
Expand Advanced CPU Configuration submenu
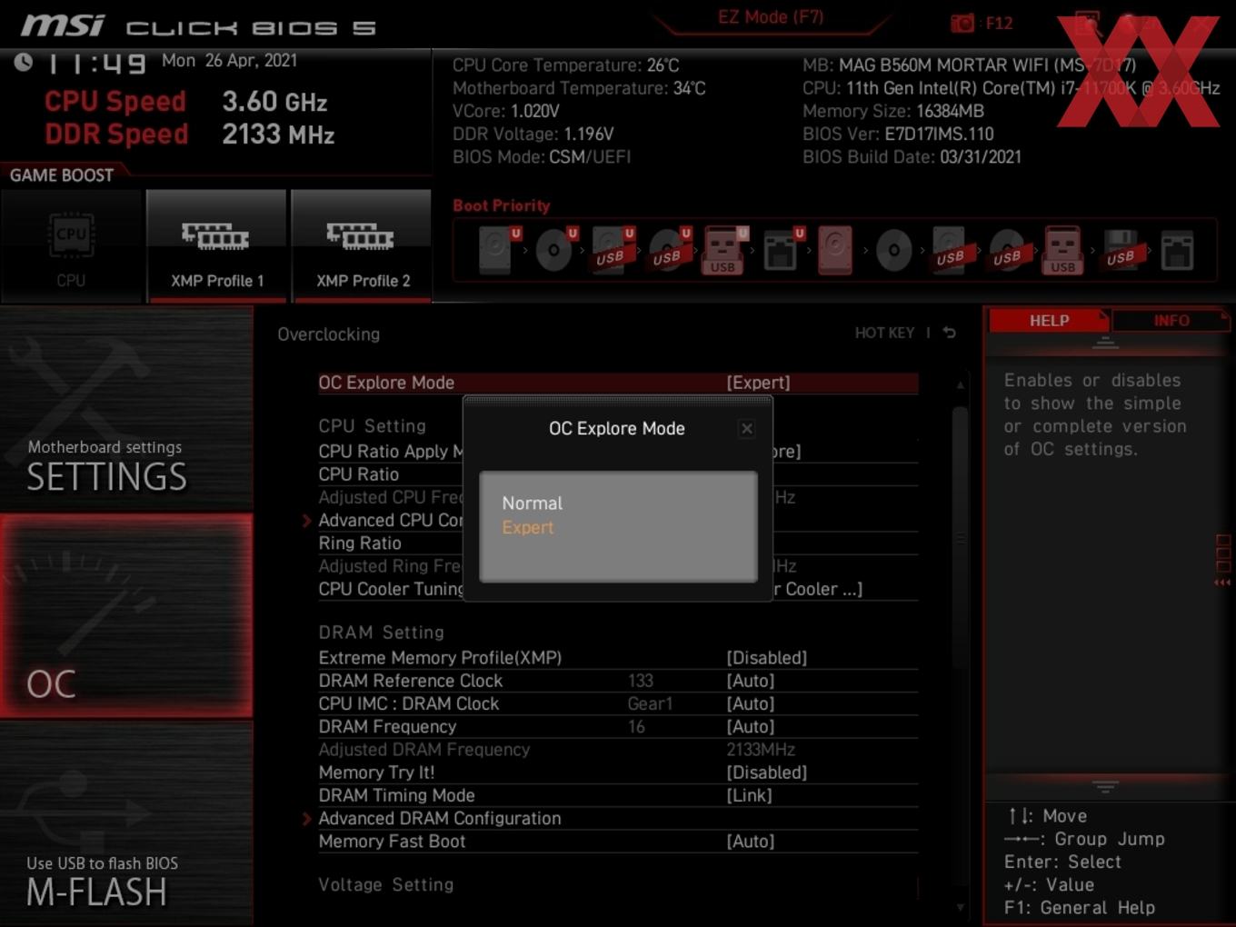(x=390, y=520)
